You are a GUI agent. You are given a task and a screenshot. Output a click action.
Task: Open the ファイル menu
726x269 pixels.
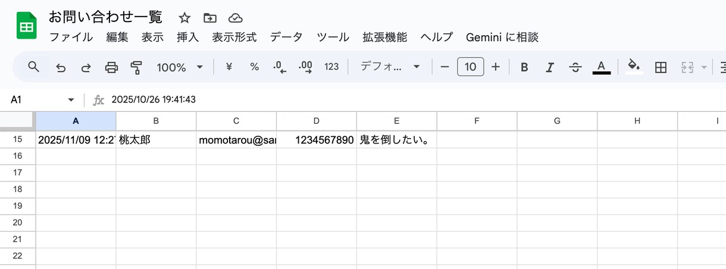point(71,37)
